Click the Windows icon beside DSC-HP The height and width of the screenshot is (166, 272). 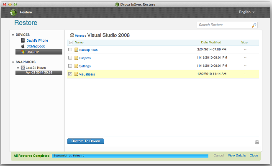23,52
